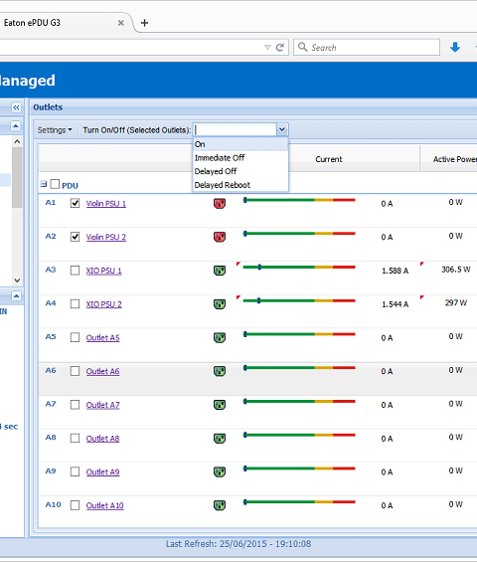Click the Current column header
477x562 pixels.
(329, 159)
